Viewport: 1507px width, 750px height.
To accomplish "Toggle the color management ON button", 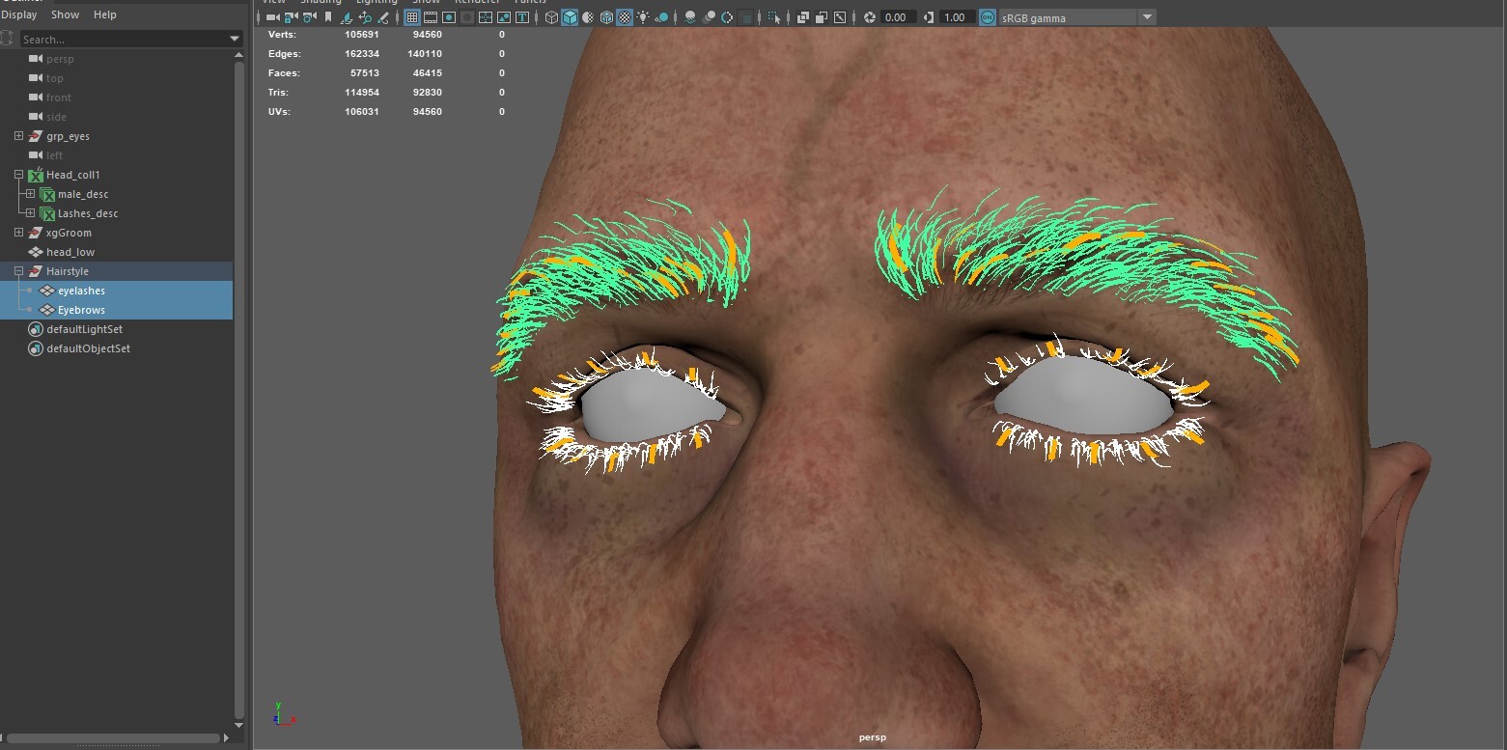I will coord(987,17).
